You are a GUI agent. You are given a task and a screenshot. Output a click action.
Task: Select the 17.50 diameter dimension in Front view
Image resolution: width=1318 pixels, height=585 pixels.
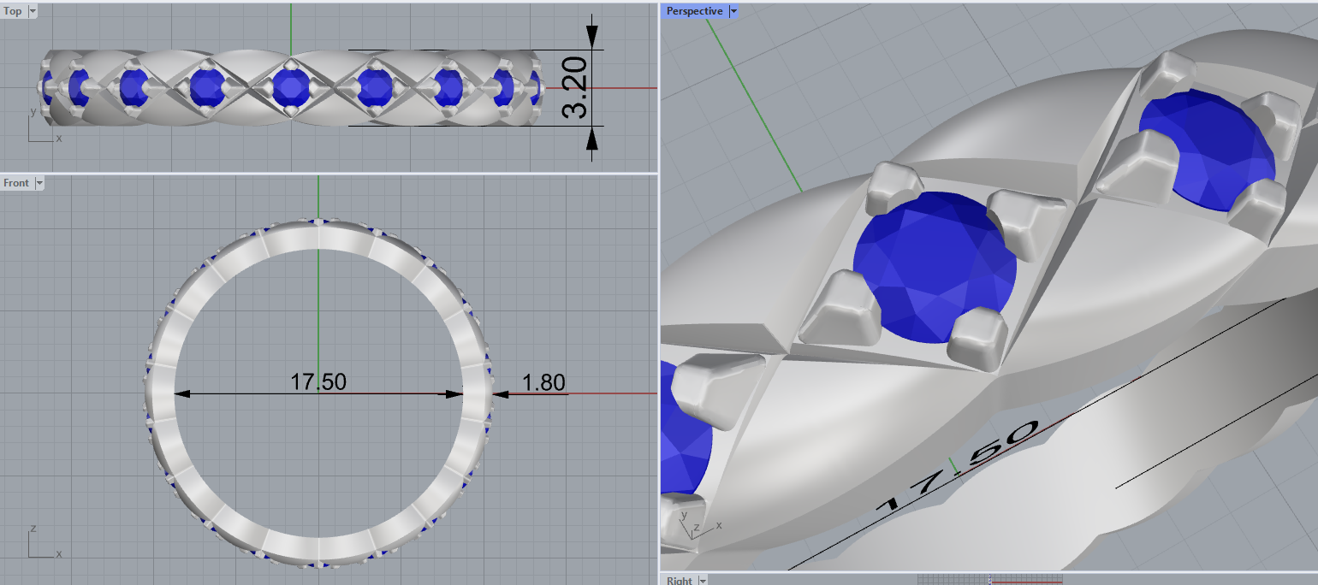tap(318, 382)
